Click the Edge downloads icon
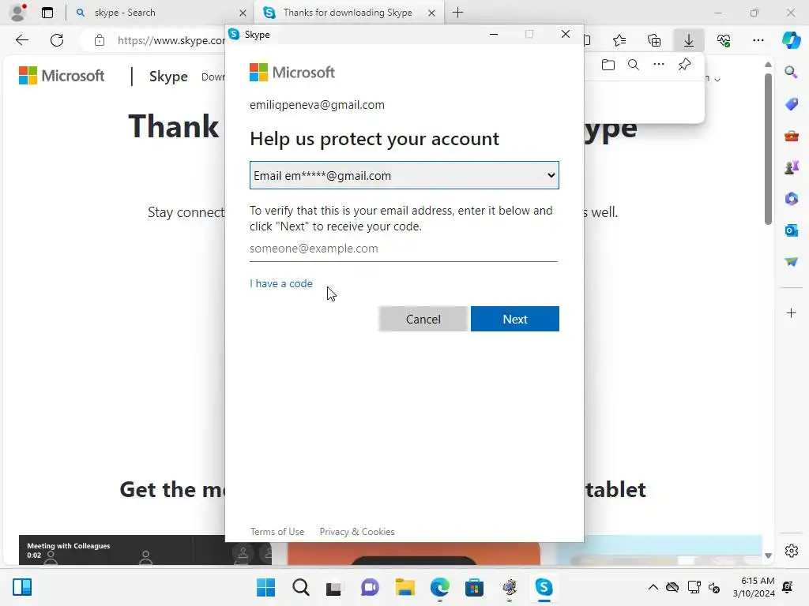 pyautogui.click(x=689, y=40)
